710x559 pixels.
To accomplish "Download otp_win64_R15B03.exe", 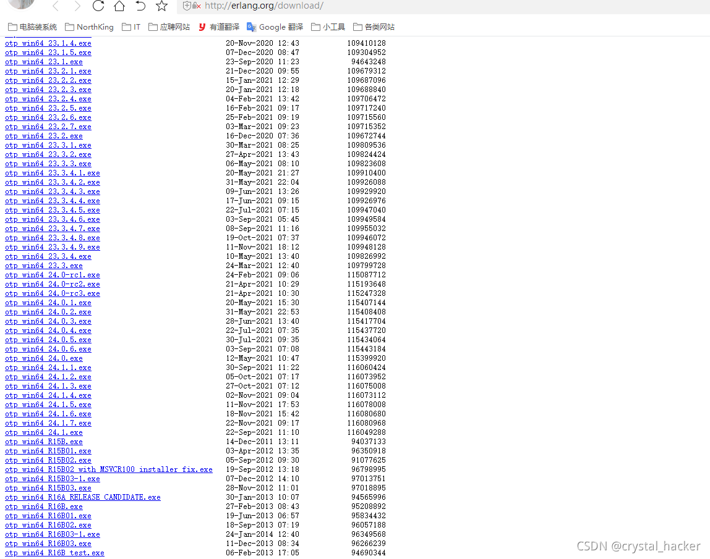I will (48, 489).
